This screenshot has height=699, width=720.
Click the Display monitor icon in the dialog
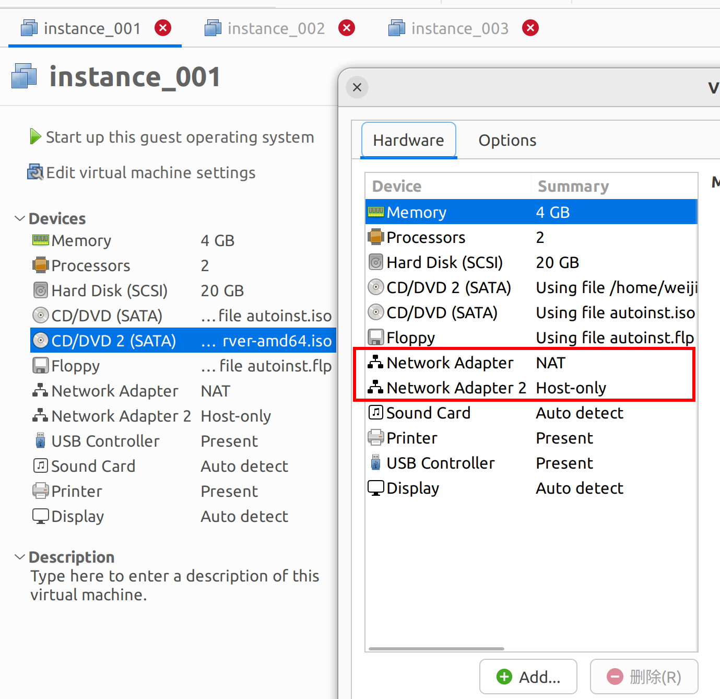pyautogui.click(x=375, y=488)
